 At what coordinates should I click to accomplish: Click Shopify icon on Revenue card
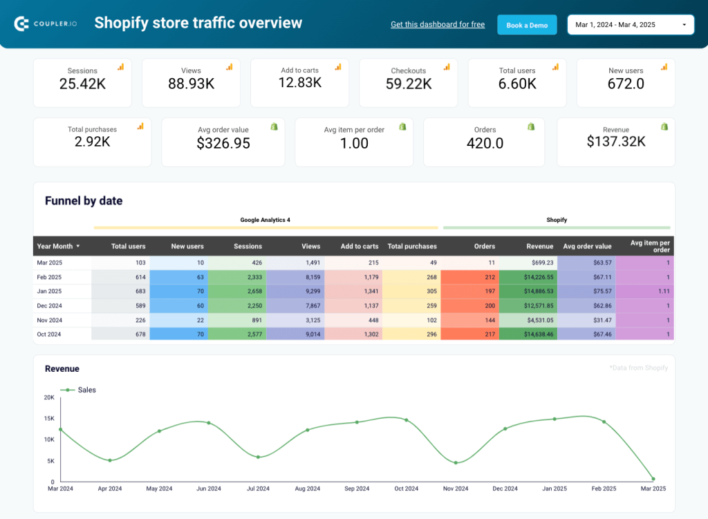tap(664, 127)
